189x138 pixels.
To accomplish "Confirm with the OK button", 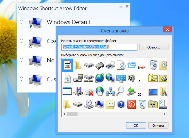I will click(x=136, y=126).
